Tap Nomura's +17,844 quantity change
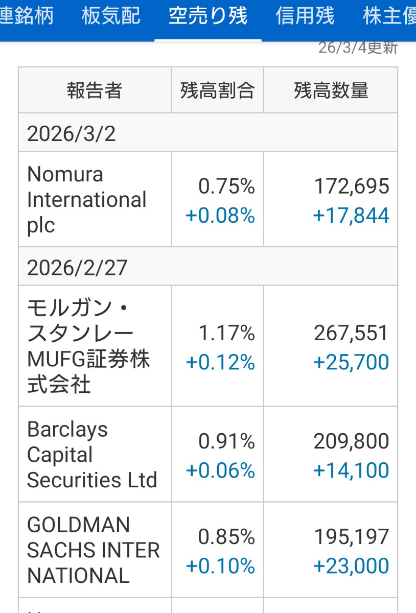 click(x=351, y=216)
